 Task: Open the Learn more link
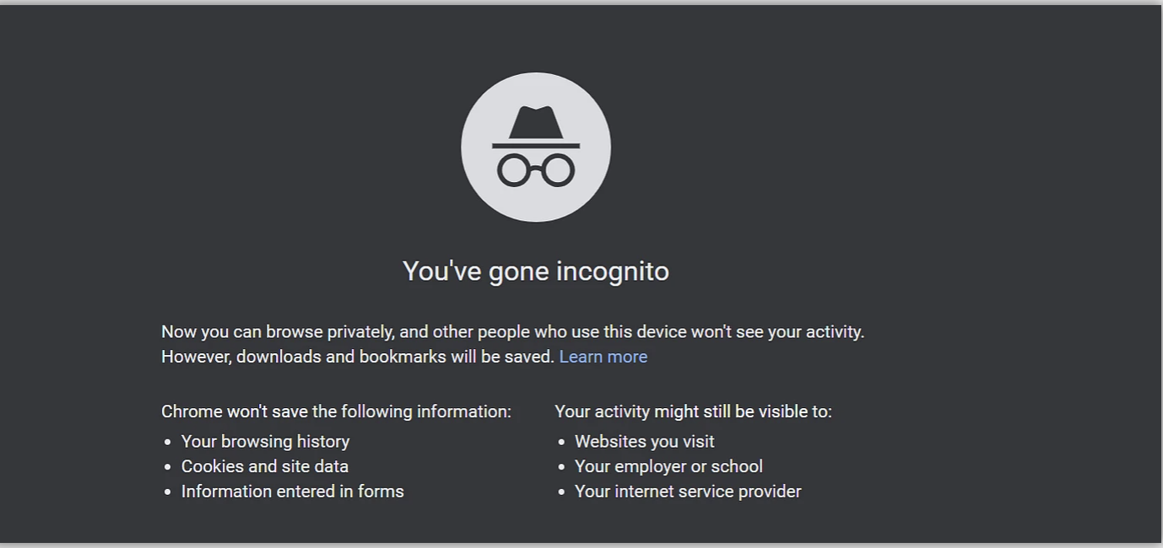click(x=603, y=357)
